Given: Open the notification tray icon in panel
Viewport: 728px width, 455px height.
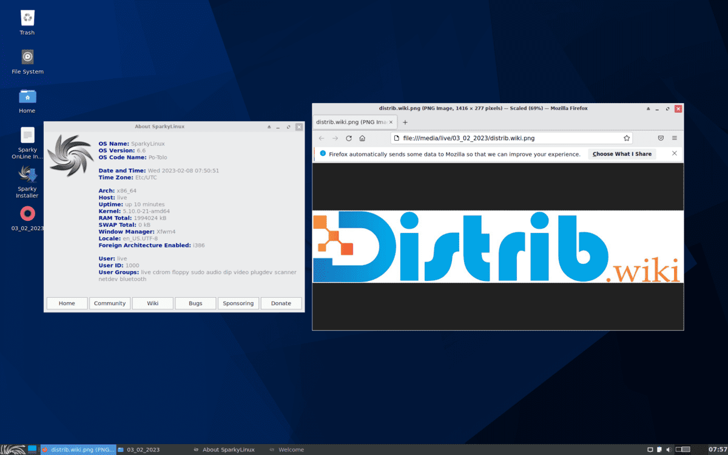Looking at the screenshot, I should tap(650, 450).
